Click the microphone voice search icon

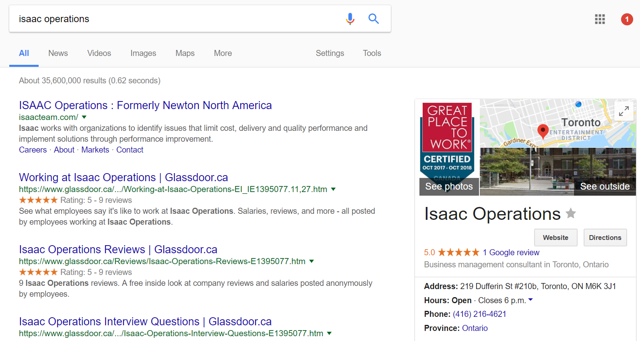350,19
